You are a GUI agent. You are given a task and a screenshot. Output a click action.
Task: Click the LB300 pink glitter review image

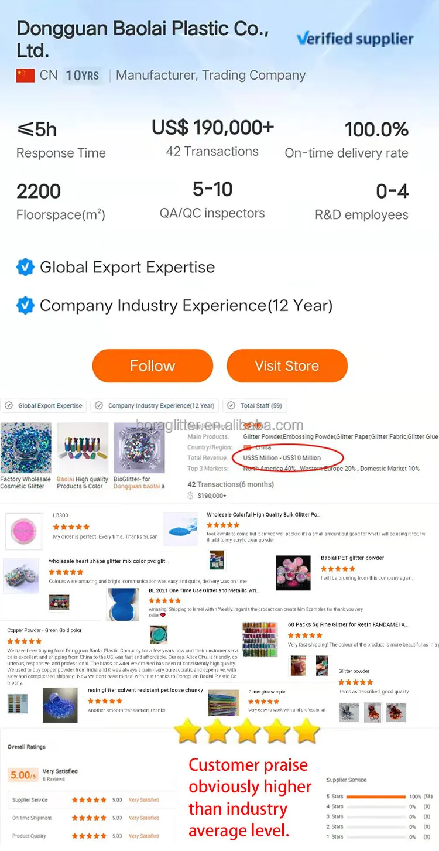point(24,531)
